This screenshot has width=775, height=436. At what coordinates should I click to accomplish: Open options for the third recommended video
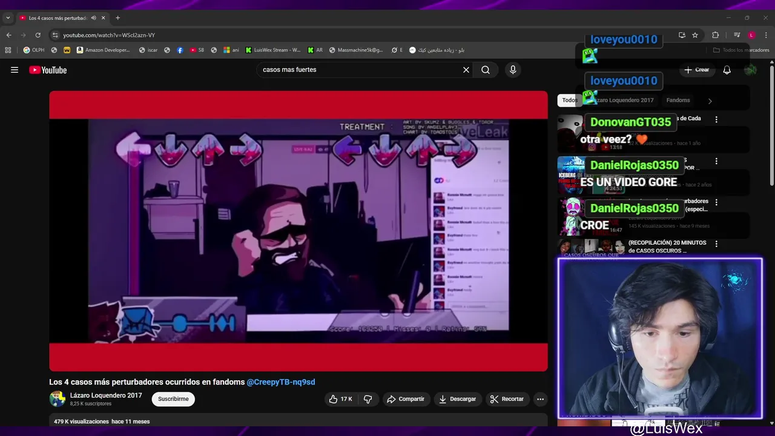coord(716,202)
